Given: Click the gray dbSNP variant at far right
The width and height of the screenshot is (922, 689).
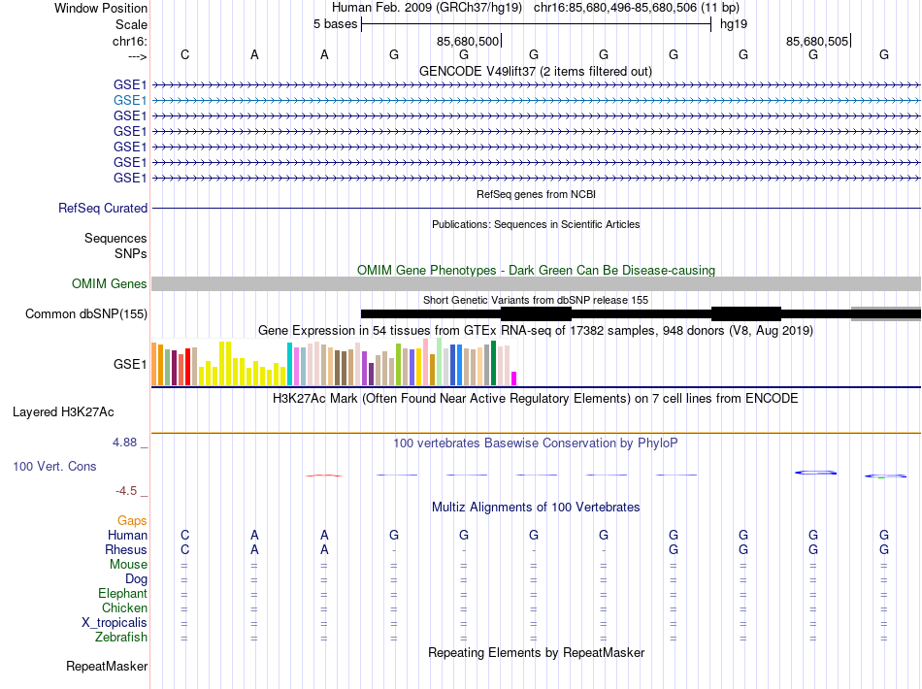Looking at the screenshot, I should coord(885,313).
